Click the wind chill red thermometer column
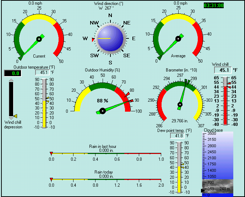The image size is (245, 197). (225, 105)
